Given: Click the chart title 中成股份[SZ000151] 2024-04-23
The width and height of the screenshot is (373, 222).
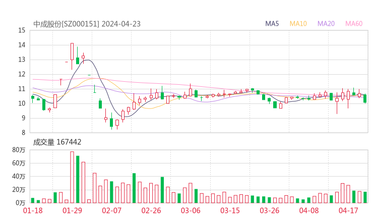Looking at the screenshot, I should point(87,24).
